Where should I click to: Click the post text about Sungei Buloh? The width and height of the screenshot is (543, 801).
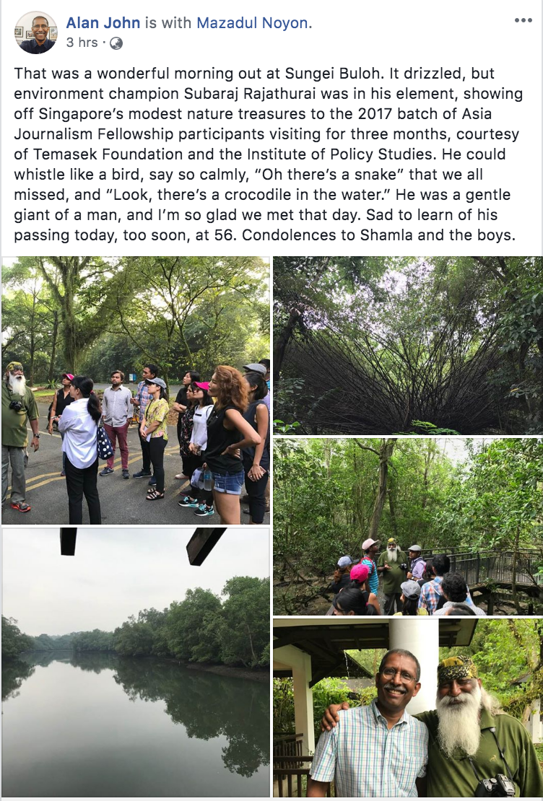269,154
